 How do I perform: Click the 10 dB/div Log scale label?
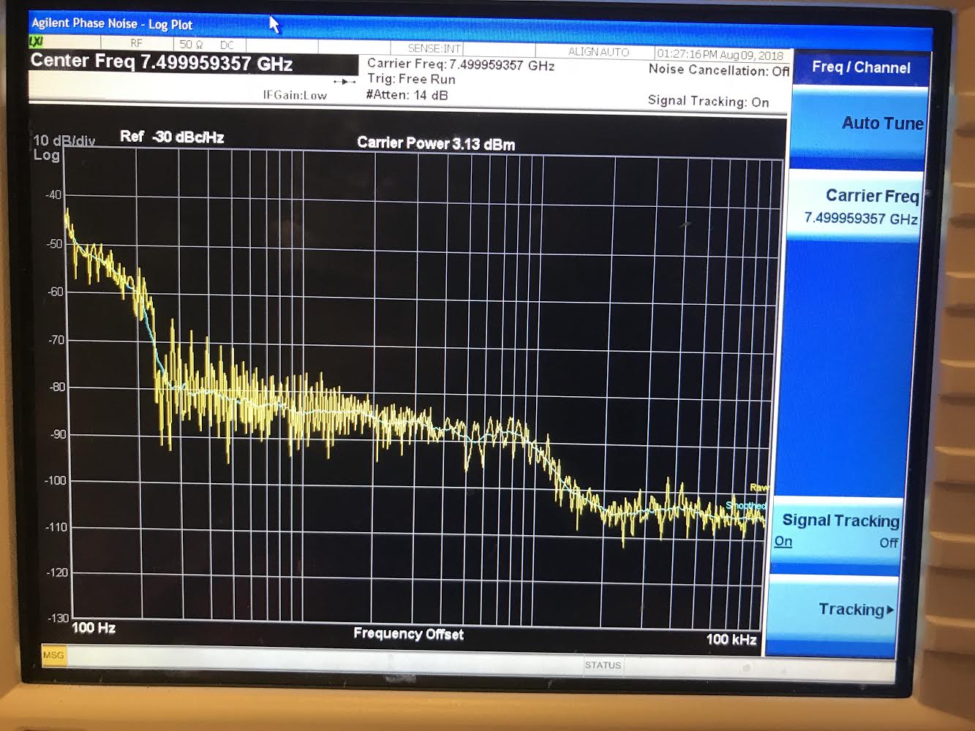click(63, 147)
